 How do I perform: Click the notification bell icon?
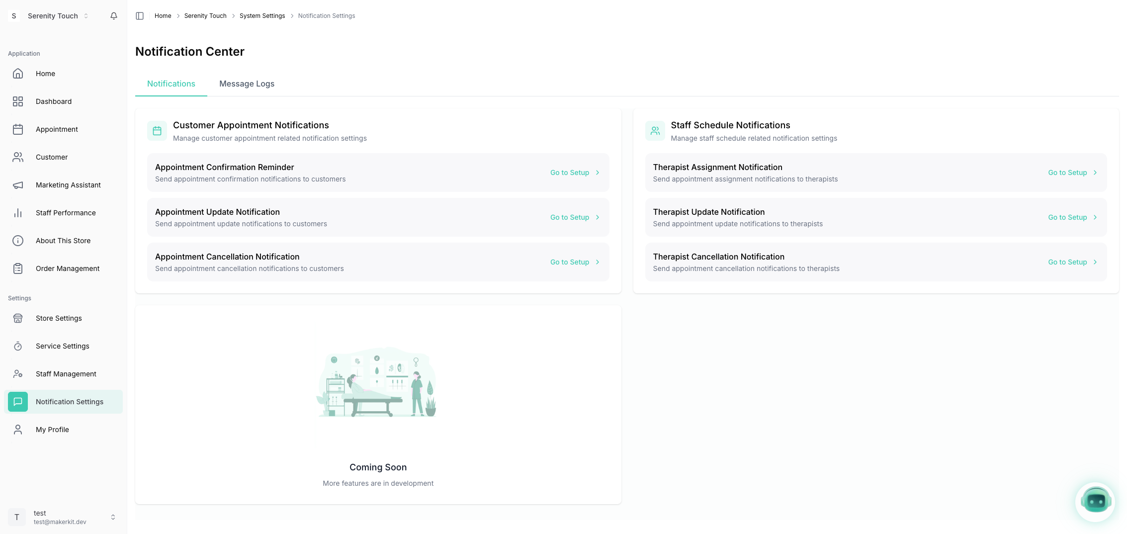(x=114, y=16)
